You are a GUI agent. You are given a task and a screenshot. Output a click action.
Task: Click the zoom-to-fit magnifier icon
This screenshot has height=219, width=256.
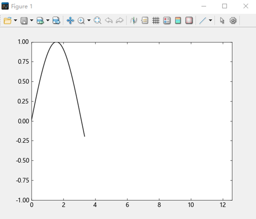[x=97, y=21]
